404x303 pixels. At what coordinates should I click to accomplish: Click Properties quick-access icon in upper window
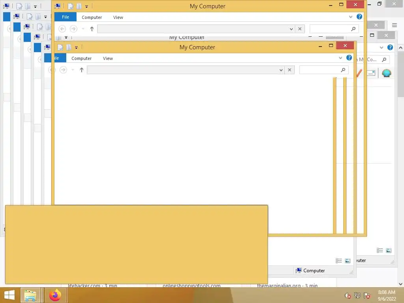70,6
